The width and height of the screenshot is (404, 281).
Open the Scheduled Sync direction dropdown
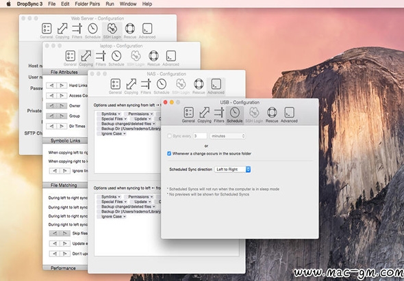[232, 170]
